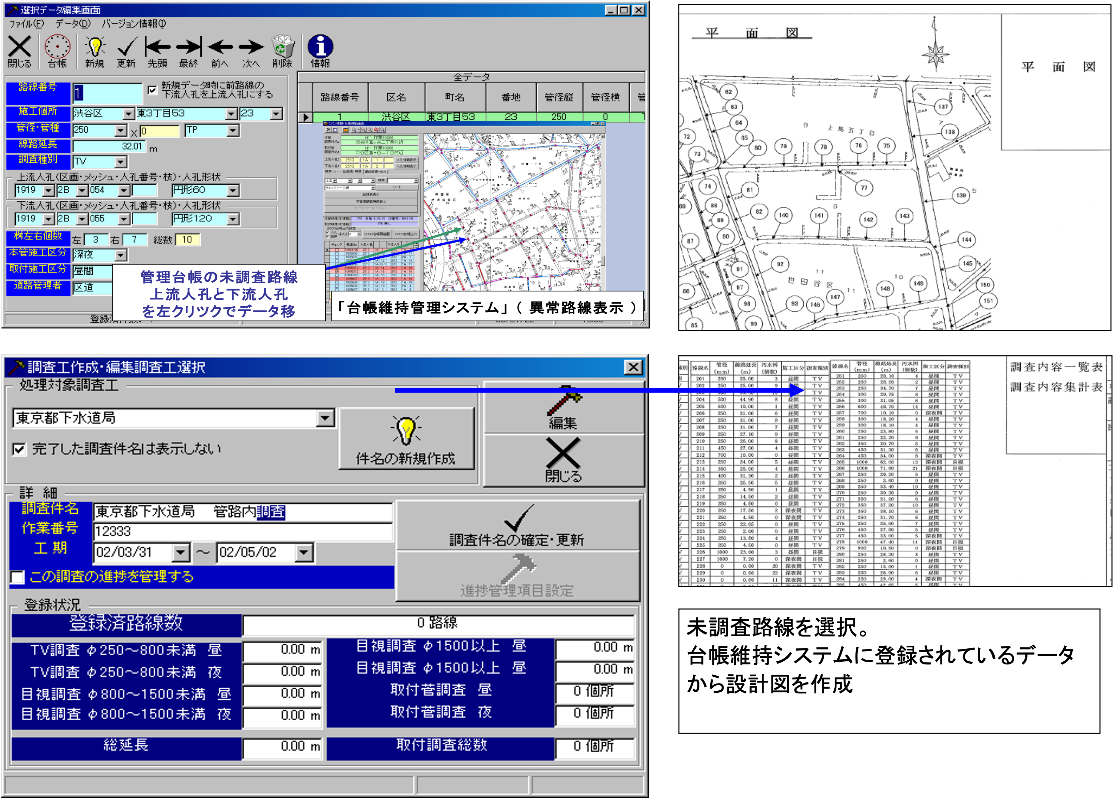Screen dimensions: 1113x798
Task: Uncheck 完了した調査件名は表示しない checkbox
Action: click(x=19, y=449)
